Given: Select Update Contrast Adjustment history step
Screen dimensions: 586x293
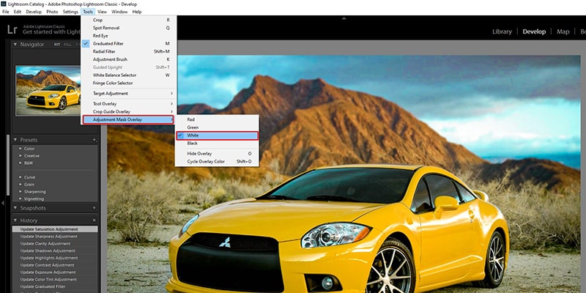Looking at the screenshot, I should coord(55,265).
